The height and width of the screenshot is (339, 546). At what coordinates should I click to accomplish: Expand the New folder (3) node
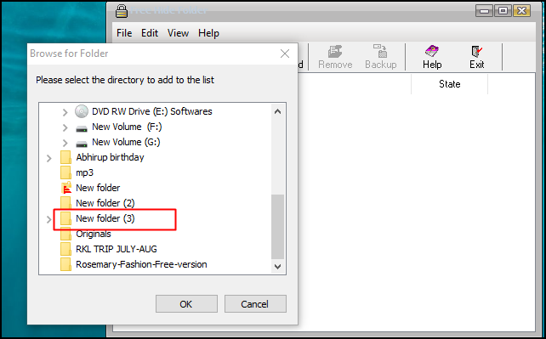point(49,219)
